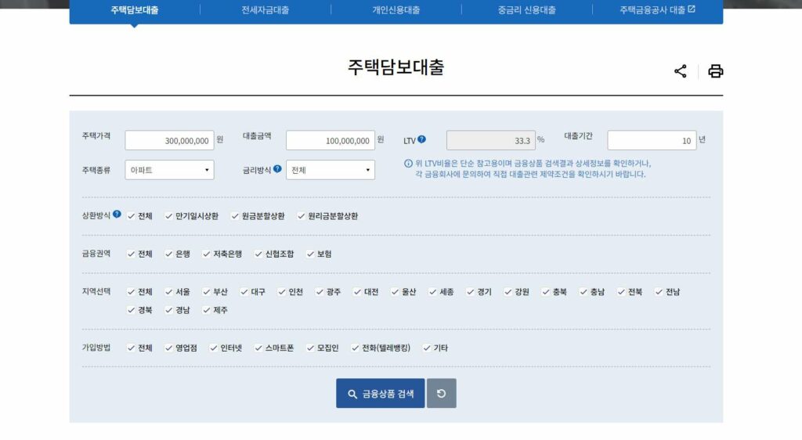Uncheck 신협조합 checkbox
802x440 pixels.
point(258,254)
